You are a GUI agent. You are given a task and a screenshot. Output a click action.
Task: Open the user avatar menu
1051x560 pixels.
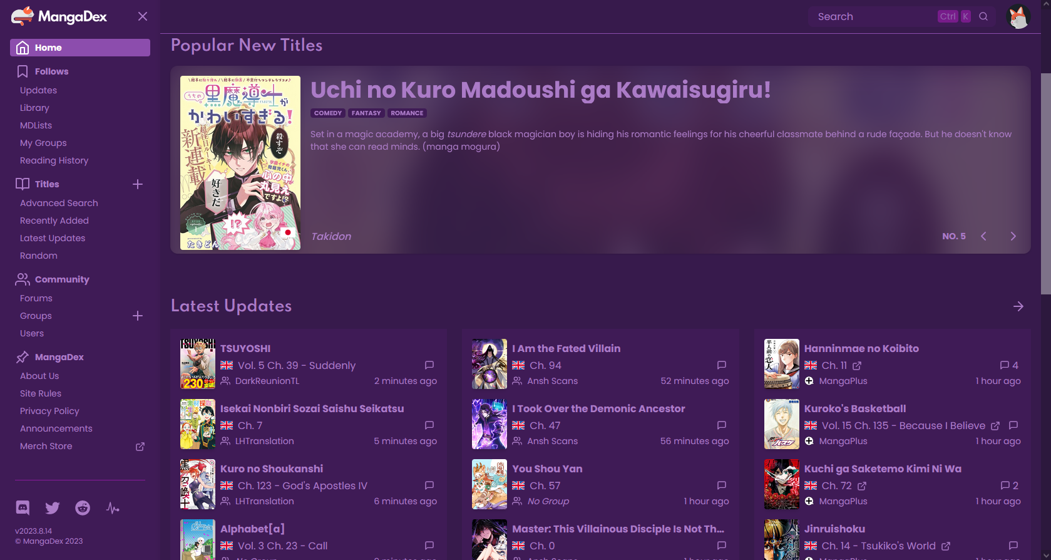tap(1018, 16)
